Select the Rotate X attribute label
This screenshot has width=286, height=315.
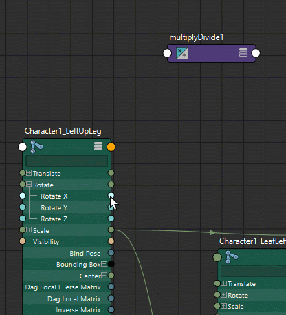[x=54, y=196]
